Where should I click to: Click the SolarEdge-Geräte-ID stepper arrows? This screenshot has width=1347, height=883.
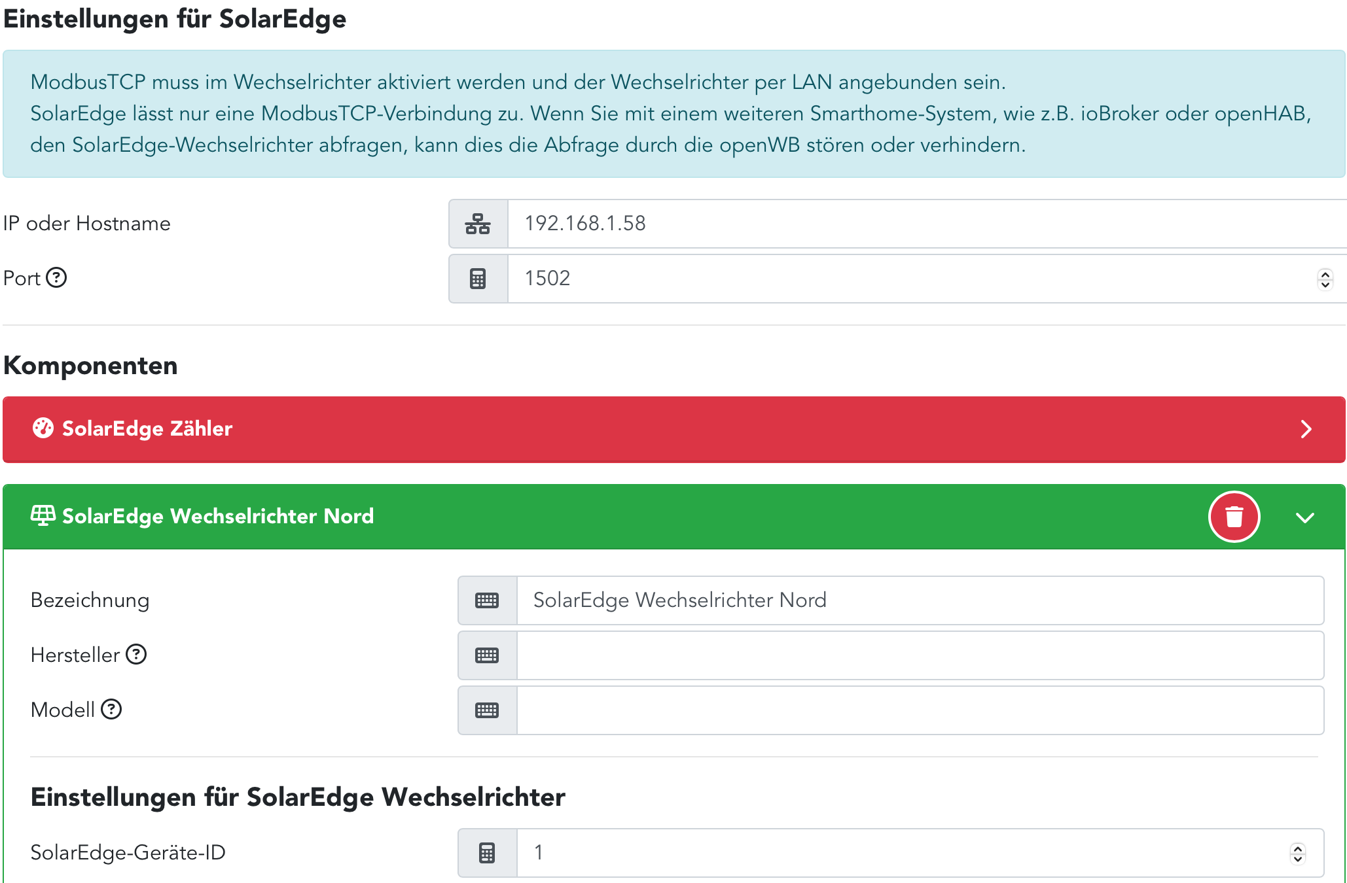tap(1298, 853)
